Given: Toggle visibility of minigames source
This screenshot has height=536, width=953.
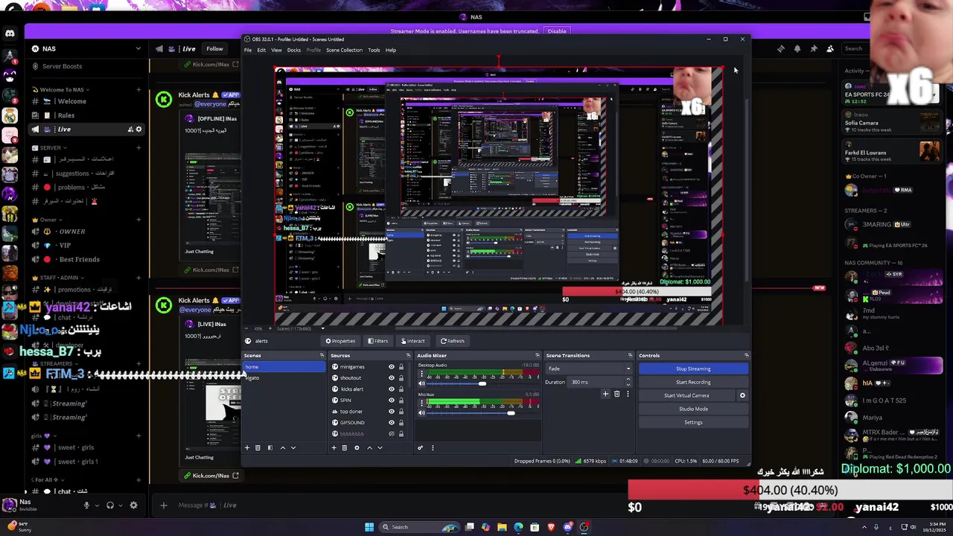Looking at the screenshot, I should (x=392, y=367).
